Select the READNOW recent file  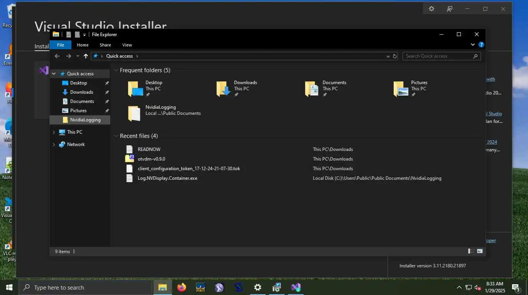tap(149, 149)
